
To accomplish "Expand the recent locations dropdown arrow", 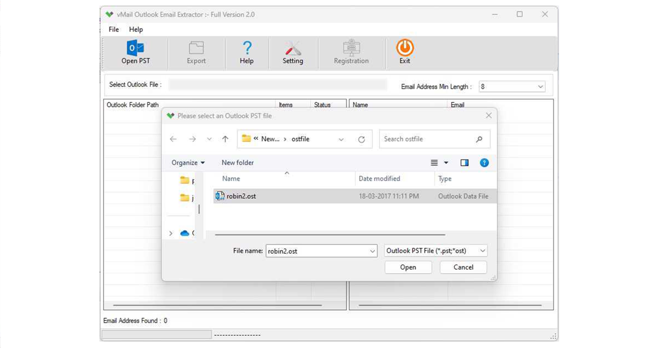I will tap(209, 139).
